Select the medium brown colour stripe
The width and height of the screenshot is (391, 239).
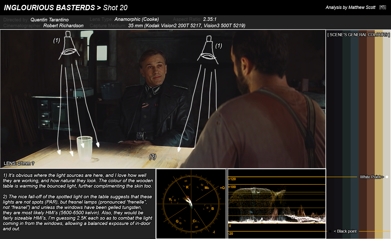point(371,135)
